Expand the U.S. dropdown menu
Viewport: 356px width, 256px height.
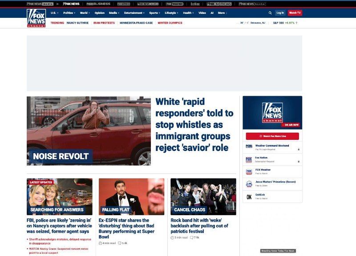coord(54,13)
